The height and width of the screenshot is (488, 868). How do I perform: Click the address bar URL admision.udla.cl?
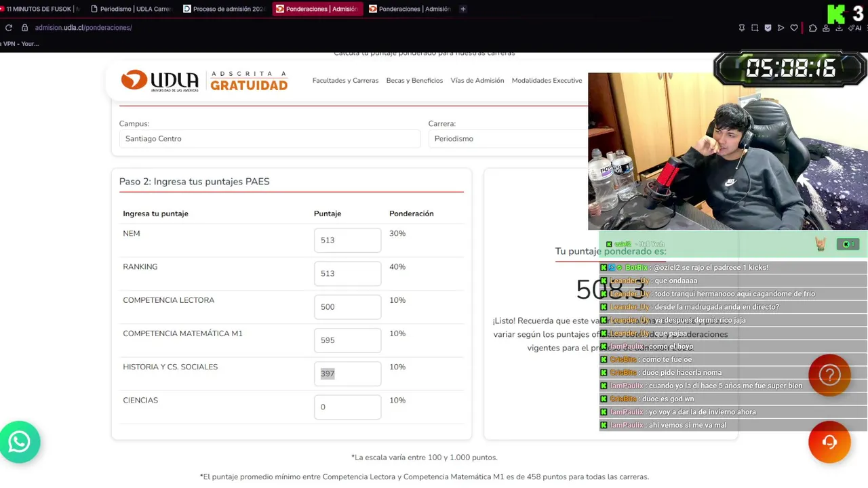point(83,28)
